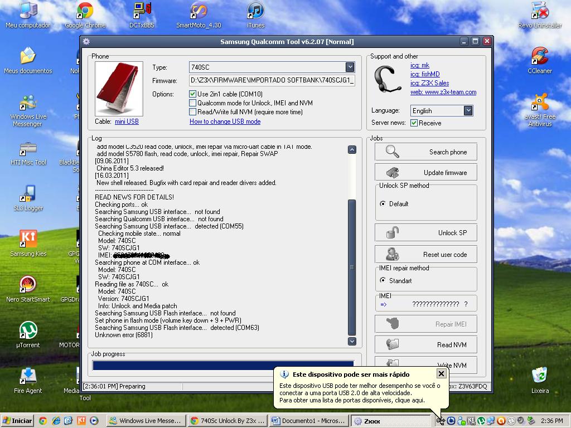Enable Read/Write full NVM option
Viewport: 571px width, 428px height.
pyautogui.click(x=192, y=111)
